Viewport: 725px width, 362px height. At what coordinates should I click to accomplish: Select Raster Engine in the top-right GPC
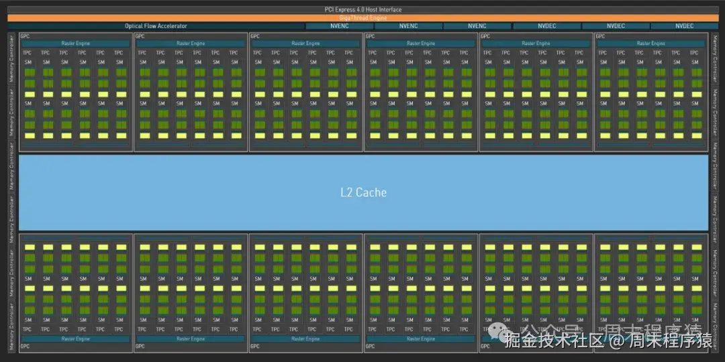(651, 44)
